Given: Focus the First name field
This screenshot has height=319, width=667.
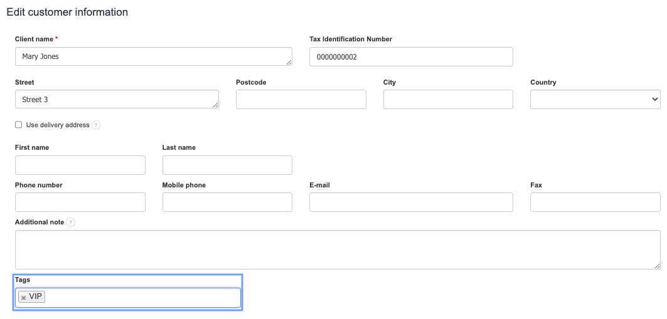Looking at the screenshot, I should [80, 165].
